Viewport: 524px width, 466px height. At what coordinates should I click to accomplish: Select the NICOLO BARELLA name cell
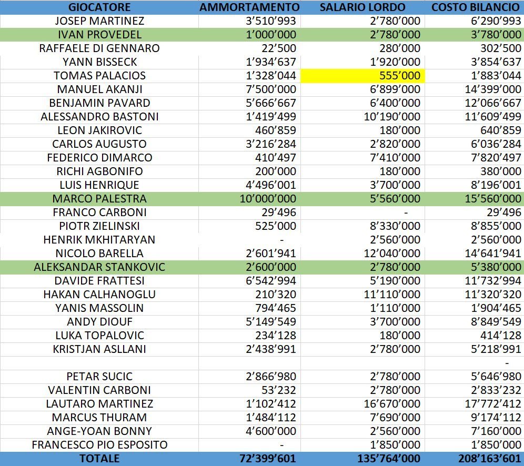[99, 254]
